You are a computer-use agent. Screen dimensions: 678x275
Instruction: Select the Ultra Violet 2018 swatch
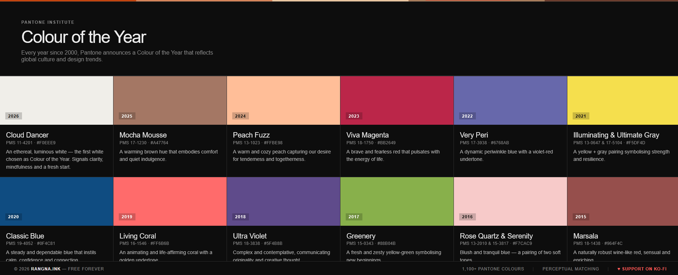[284, 201]
